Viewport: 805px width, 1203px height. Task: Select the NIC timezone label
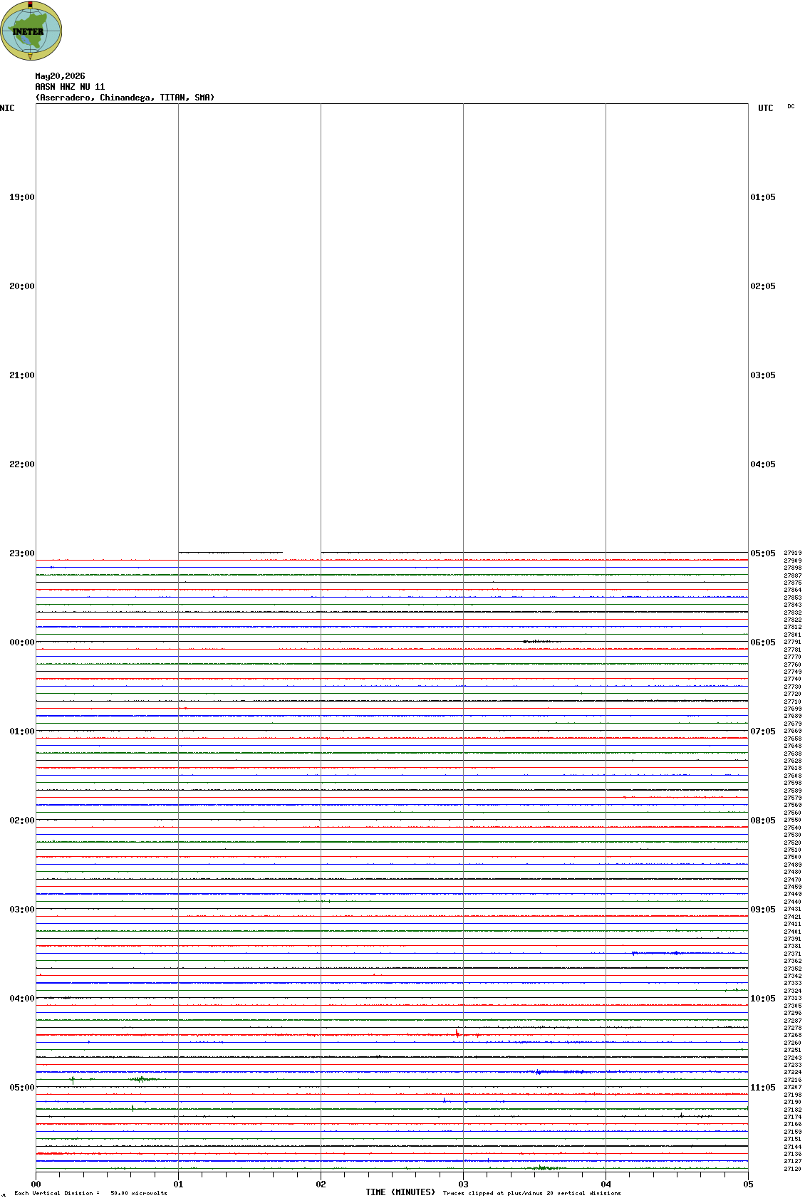(x=7, y=108)
